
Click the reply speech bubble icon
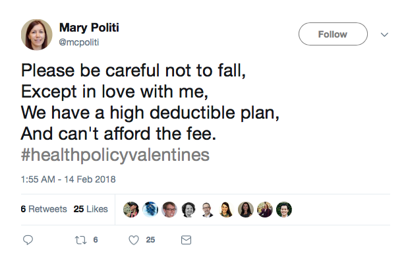point(28,240)
